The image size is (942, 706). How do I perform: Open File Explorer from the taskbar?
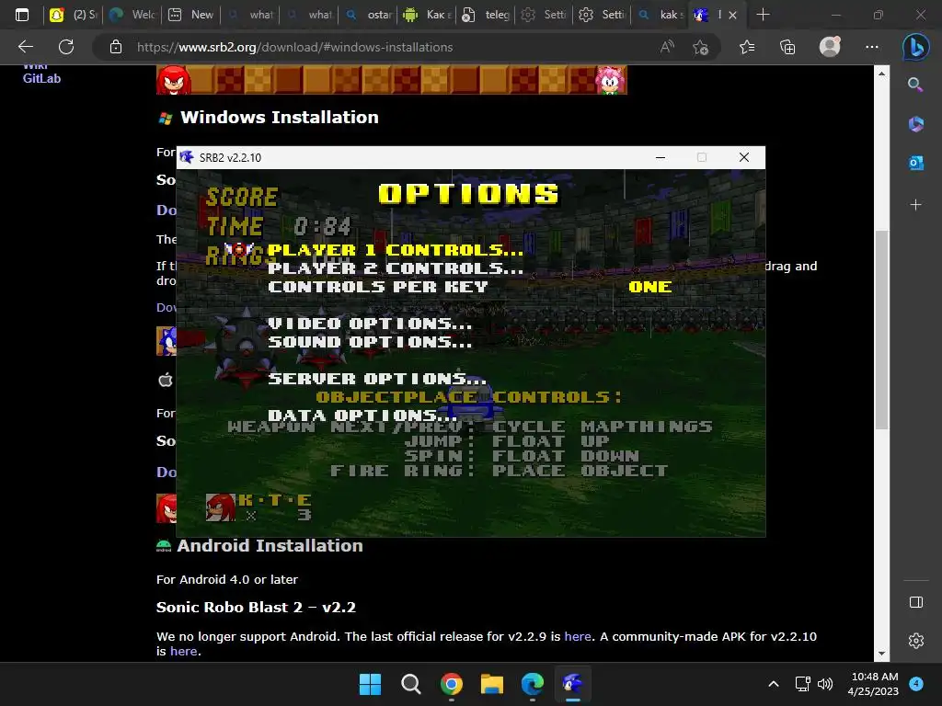click(492, 684)
